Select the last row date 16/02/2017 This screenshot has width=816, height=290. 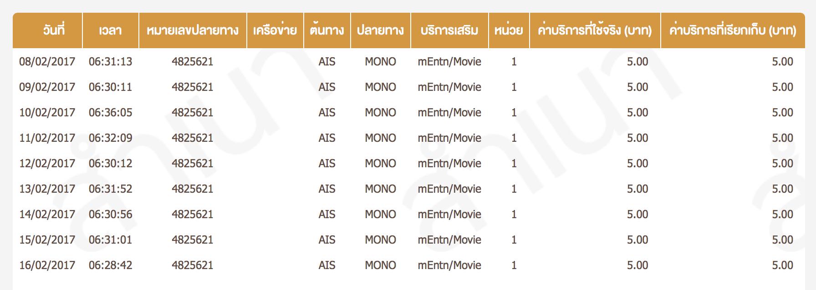point(47,265)
